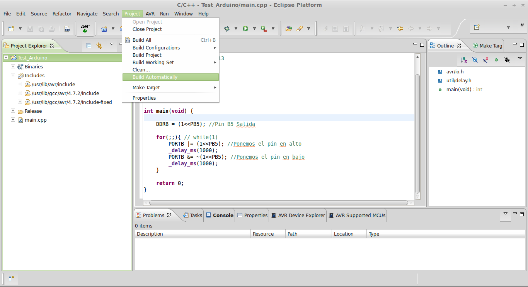Open the Problems view menu triangle
Screen dimensions: 528x287
[x=506, y=213]
